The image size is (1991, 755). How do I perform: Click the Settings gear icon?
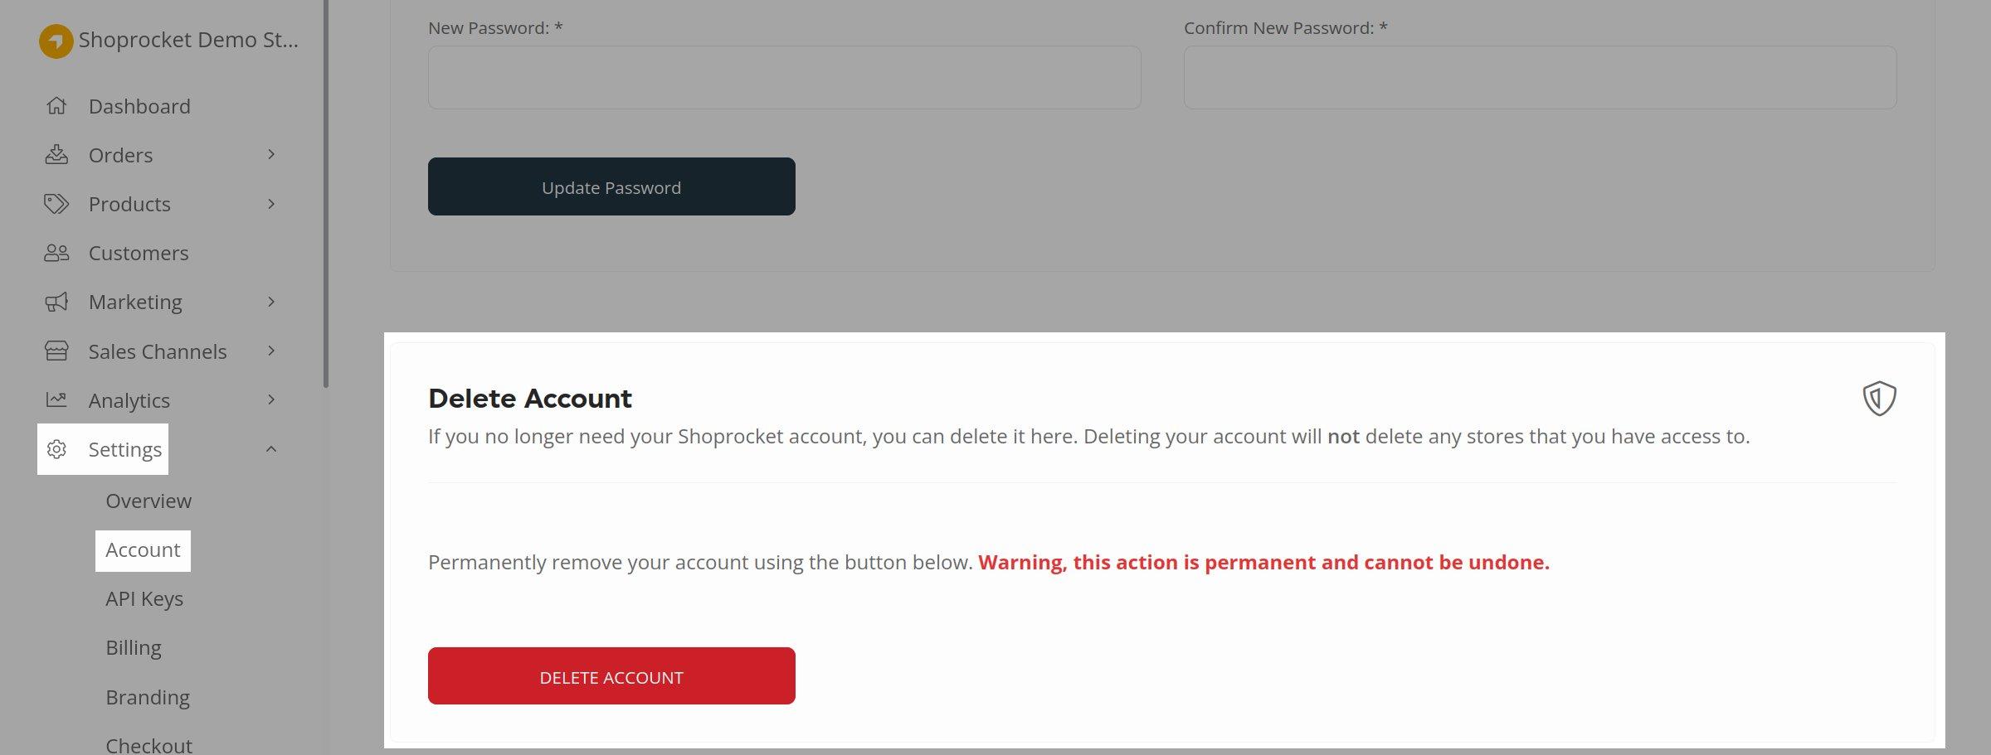pos(56,449)
